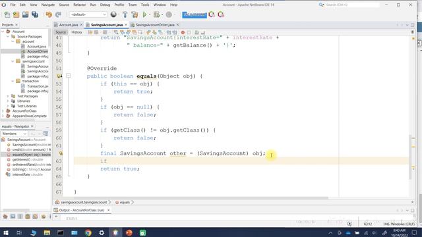The width and height of the screenshot is (422, 237).
Task: Open the Refactor menu
Action: [80, 5]
